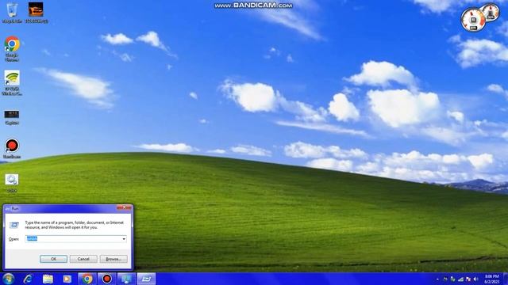This screenshot has width=508, height=285.
Task: Launch Internet Explorer from the taskbar
Action: pyautogui.click(x=28, y=279)
